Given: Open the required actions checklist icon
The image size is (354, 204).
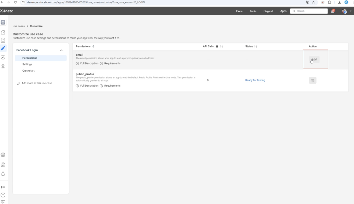Looking at the screenshot, I should (3, 40).
